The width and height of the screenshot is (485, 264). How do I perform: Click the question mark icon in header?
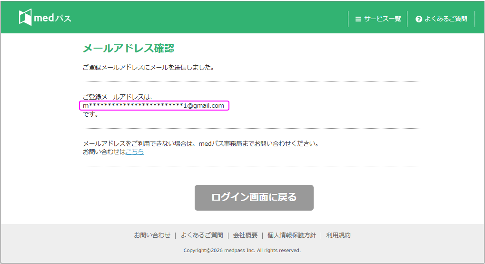click(x=419, y=19)
